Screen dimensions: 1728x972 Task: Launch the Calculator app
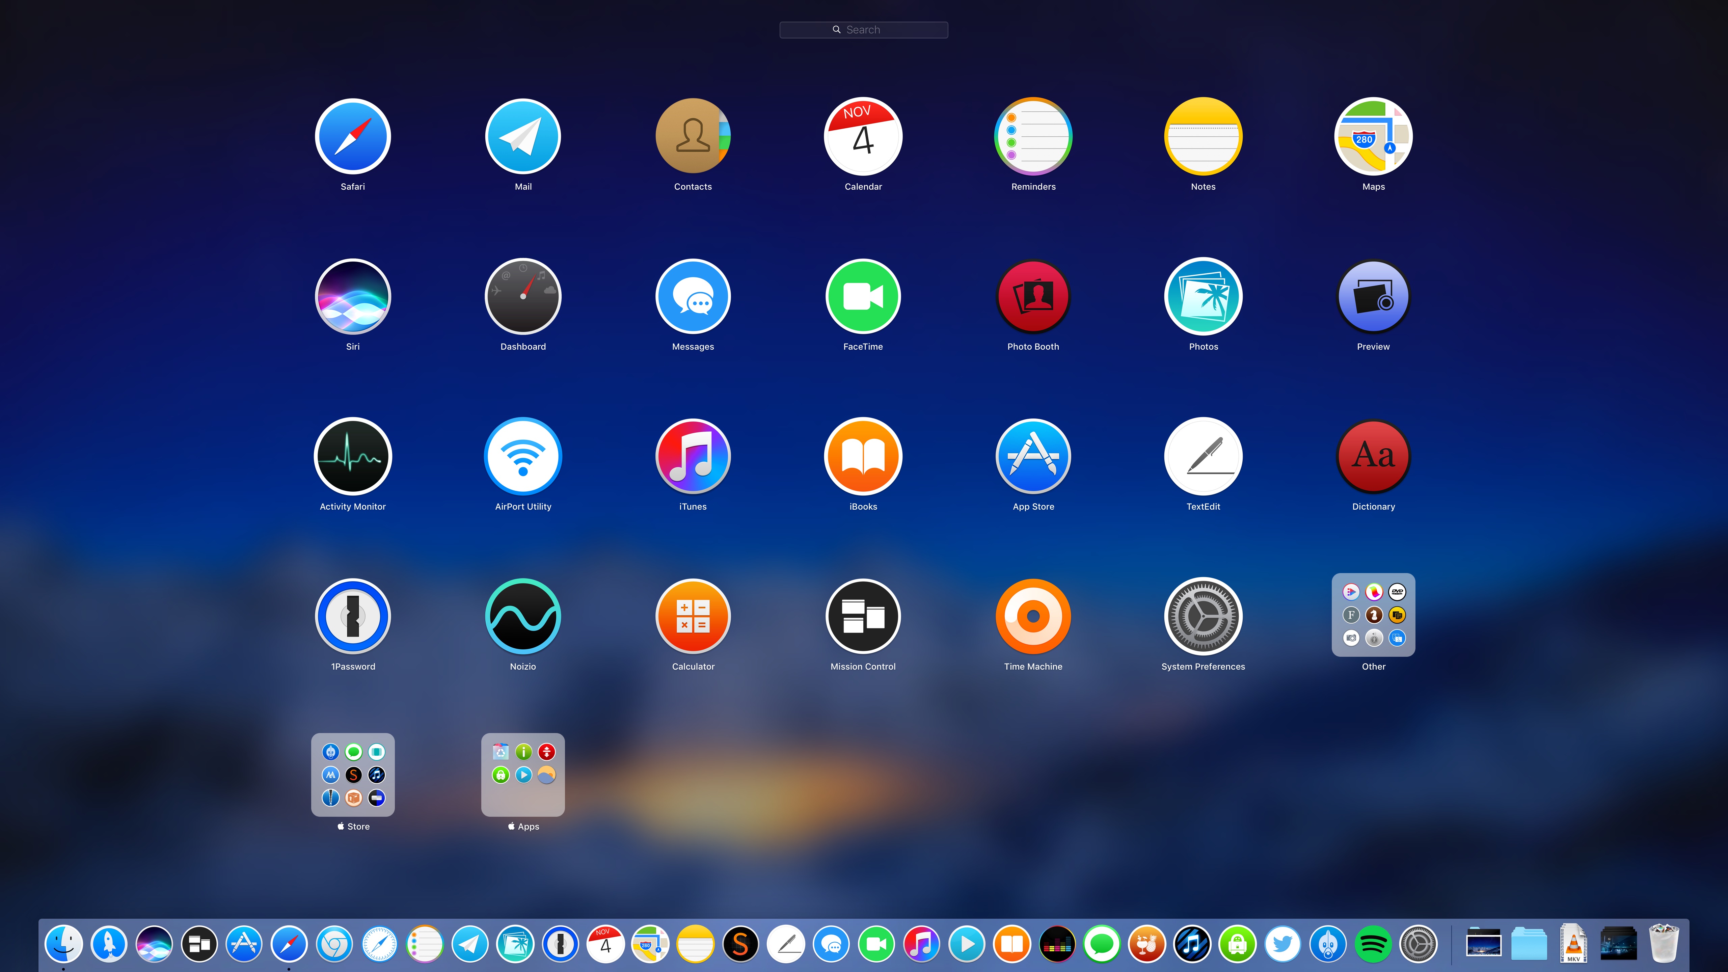[x=693, y=617]
